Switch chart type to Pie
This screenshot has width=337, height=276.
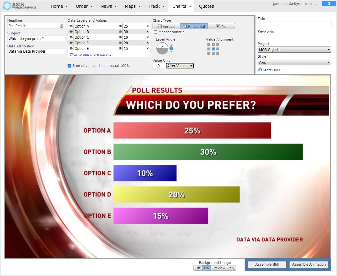tap(221, 26)
